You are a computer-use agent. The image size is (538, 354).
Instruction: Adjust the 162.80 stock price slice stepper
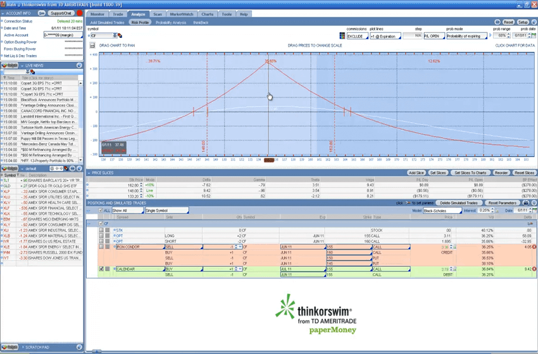[x=141, y=185]
